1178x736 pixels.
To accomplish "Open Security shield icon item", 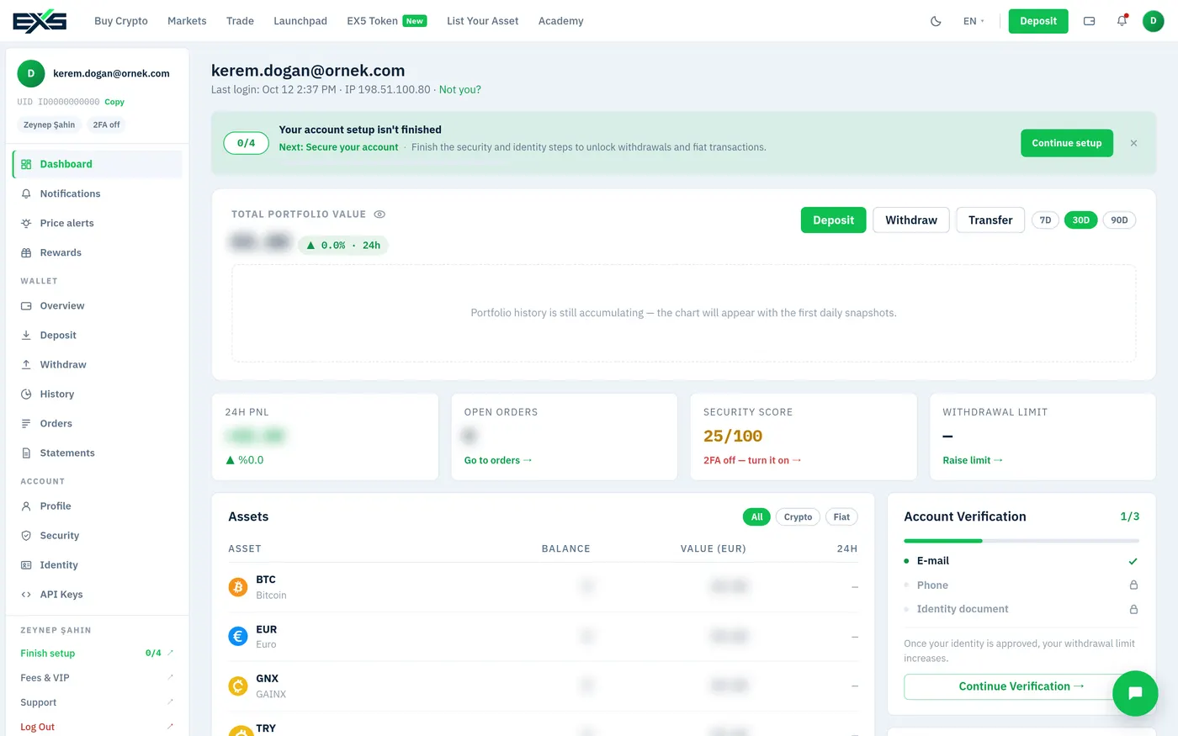I will (98, 535).
